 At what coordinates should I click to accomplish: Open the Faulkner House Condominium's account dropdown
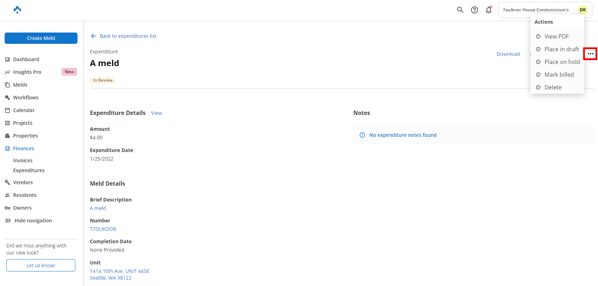536,10
